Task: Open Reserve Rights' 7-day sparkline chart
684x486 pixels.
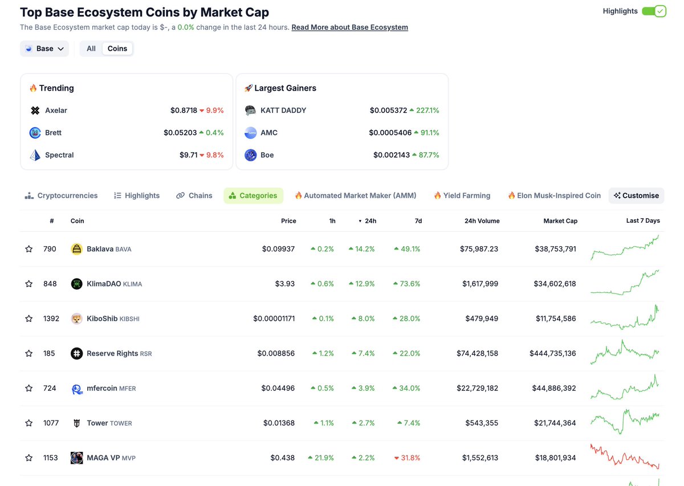Action: pos(625,352)
